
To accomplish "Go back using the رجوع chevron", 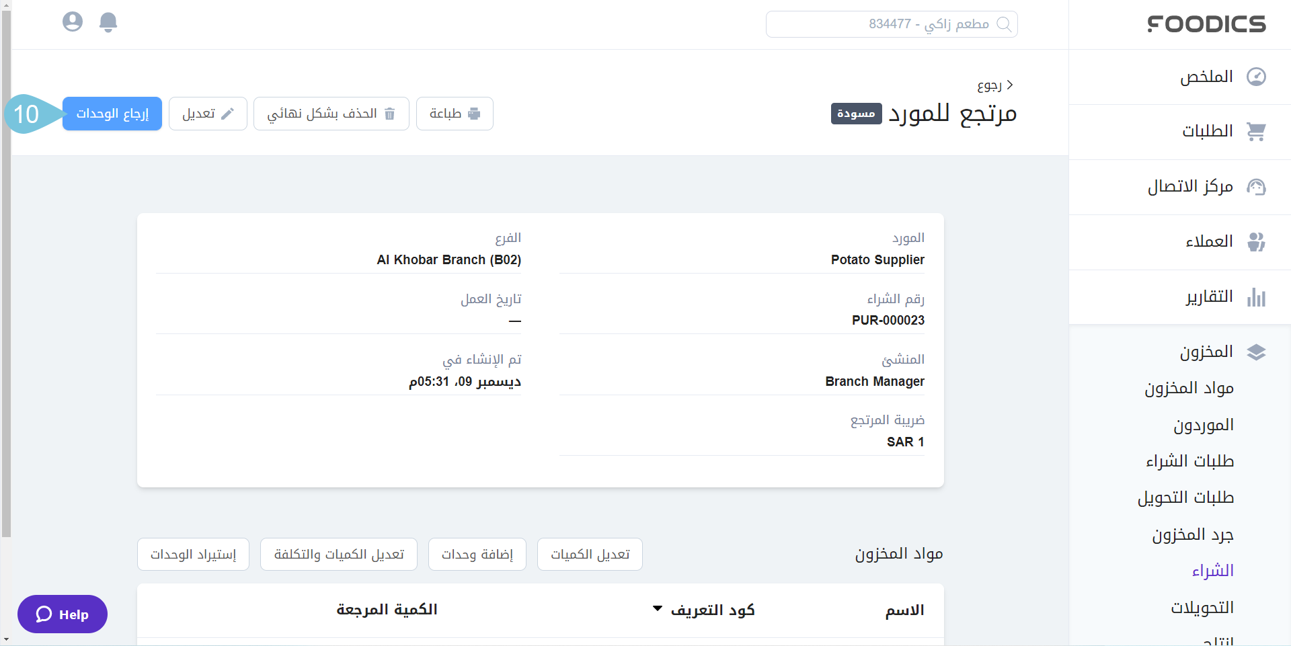I will (x=1009, y=85).
